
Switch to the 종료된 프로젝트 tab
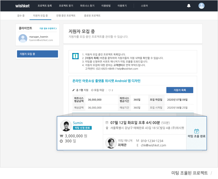click(92, 16)
